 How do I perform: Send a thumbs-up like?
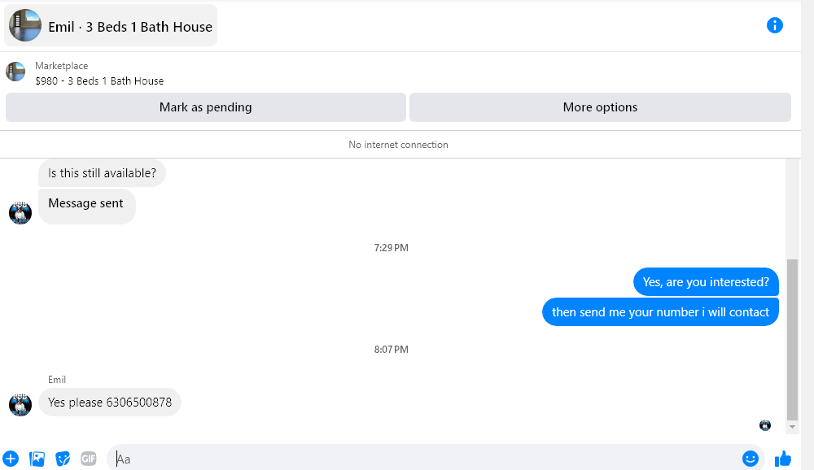tap(783, 459)
